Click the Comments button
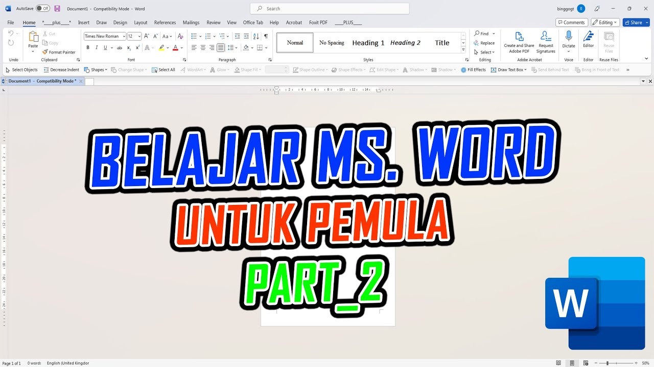654x367 pixels. click(571, 22)
